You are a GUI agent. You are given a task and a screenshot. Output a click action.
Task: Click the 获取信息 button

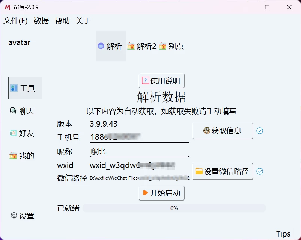223,131
